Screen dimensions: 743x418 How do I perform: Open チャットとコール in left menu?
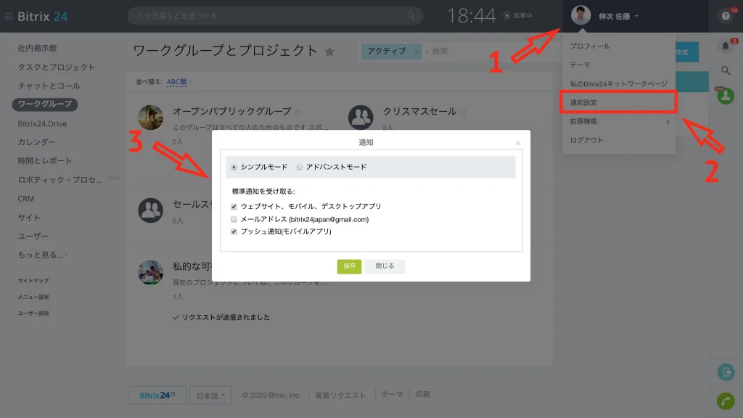point(49,86)
